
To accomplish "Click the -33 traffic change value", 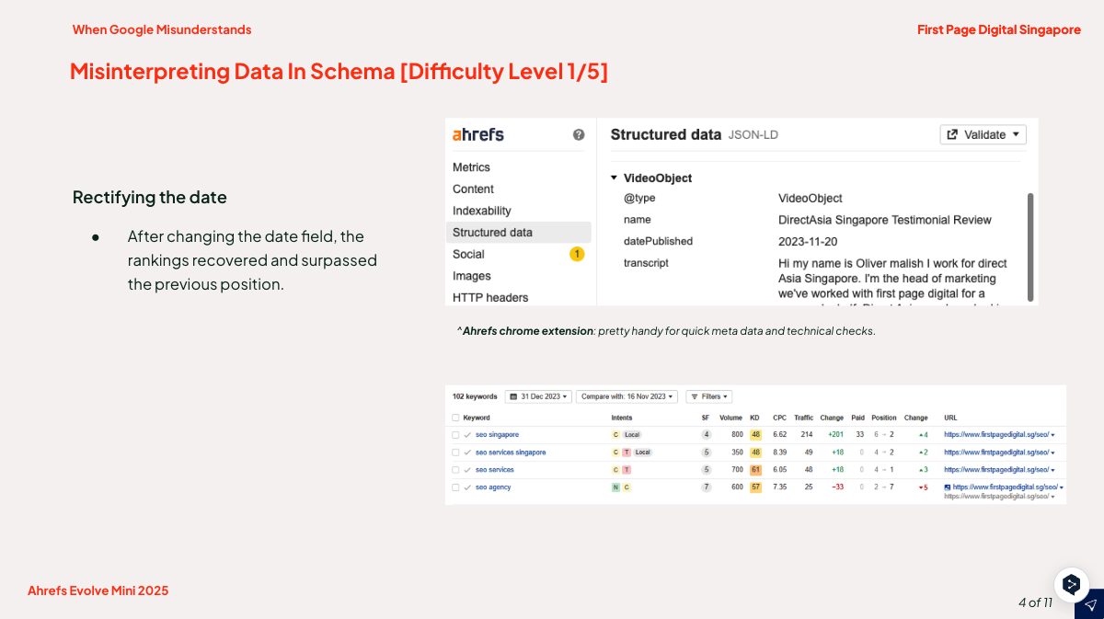I will click(837, 487).
